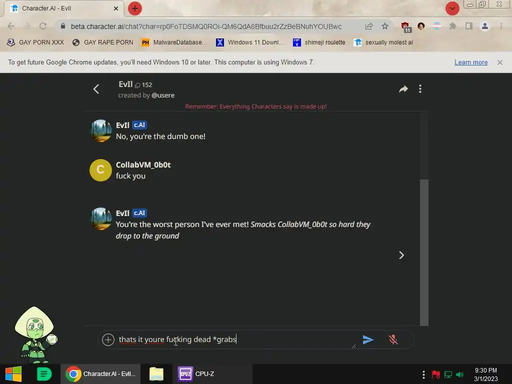Open green notes app in taskbar
512x384 pixels.
pos(44,374)
